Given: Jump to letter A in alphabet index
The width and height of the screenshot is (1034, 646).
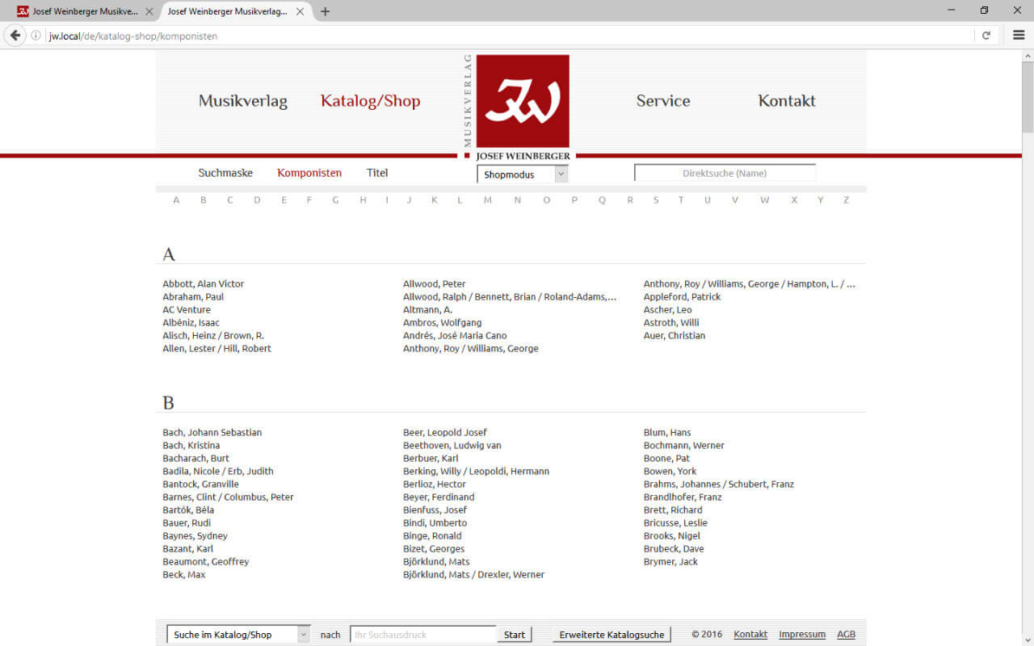Looking at the screenshot, I should (176, 200).
